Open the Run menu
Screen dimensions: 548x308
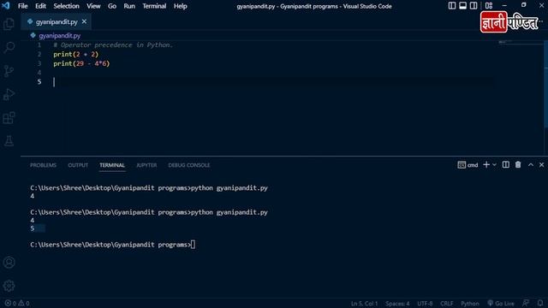point(129,6)
